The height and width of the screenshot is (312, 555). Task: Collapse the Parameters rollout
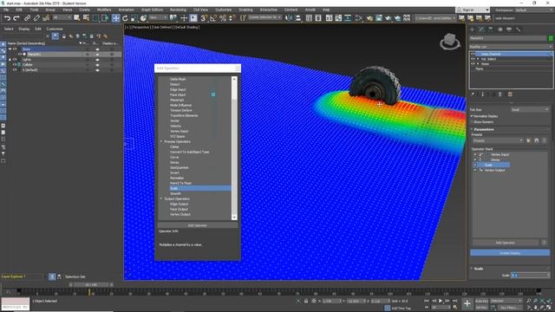(x=484, y=129)
